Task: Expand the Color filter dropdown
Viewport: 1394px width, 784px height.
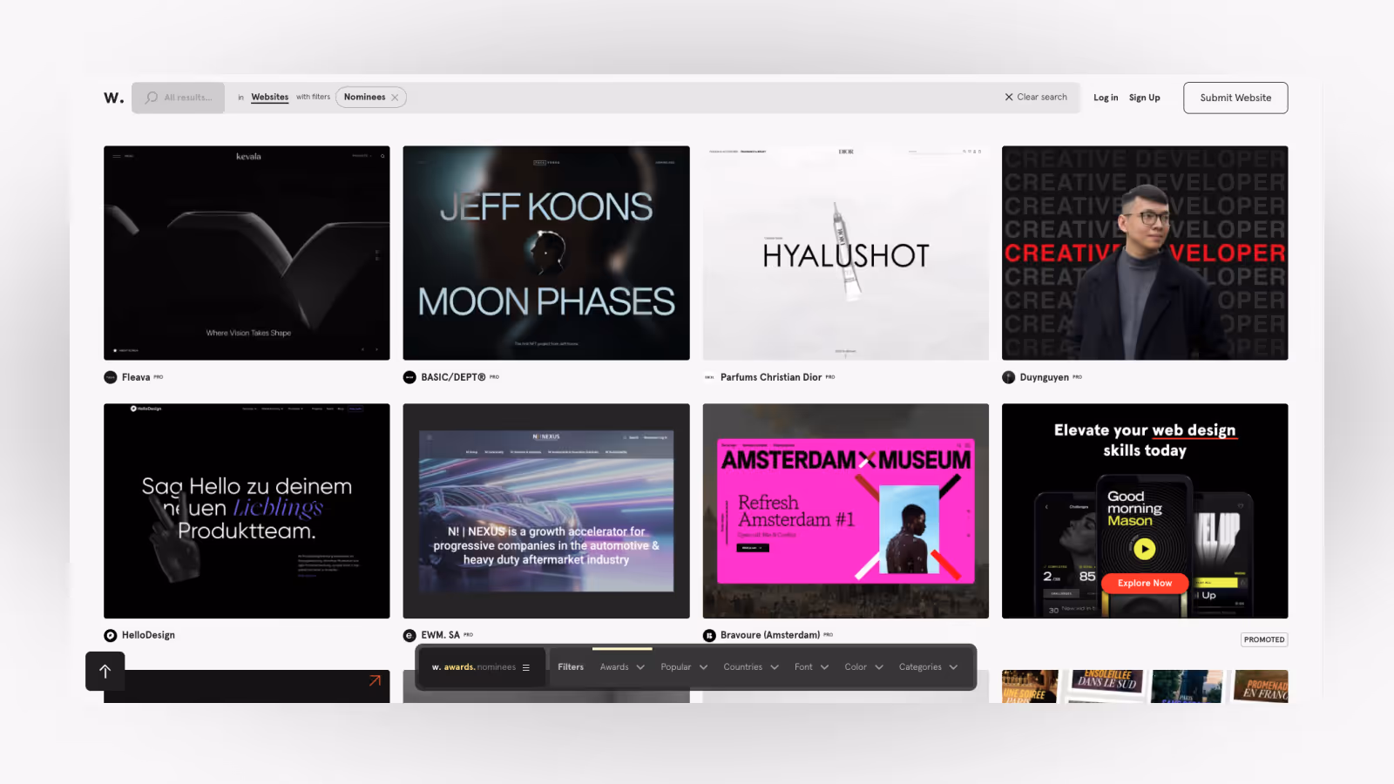Action: click(x=863, y=667)
